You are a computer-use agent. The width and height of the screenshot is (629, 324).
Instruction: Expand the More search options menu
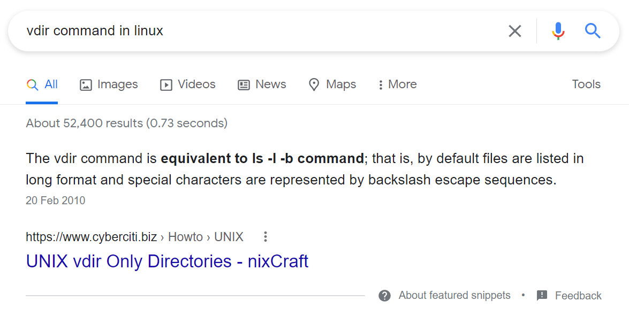[397, 84]
